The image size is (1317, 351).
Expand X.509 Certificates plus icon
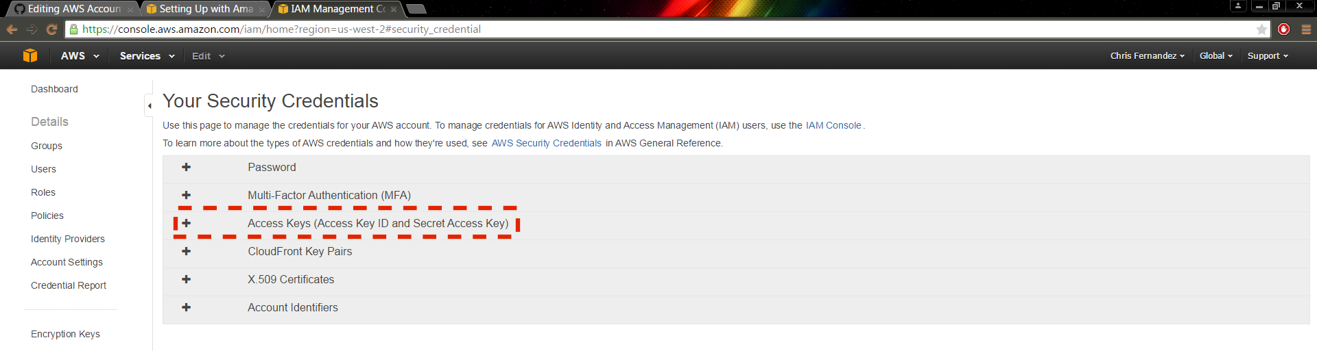pyautogui.click(x=186, y=280)
